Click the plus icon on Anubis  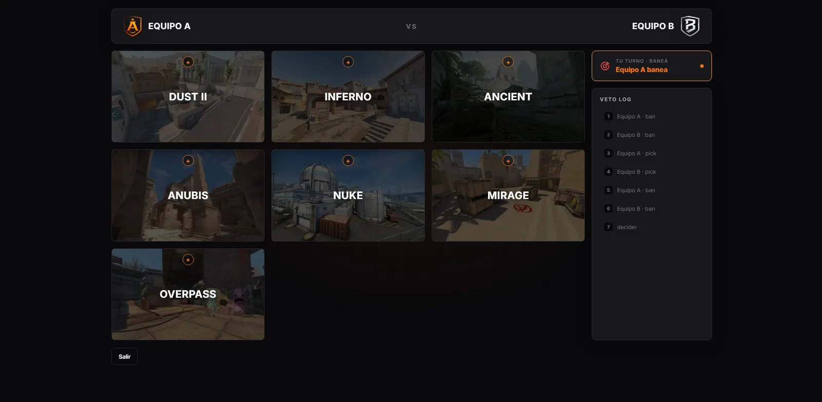[x=188, y=161]
